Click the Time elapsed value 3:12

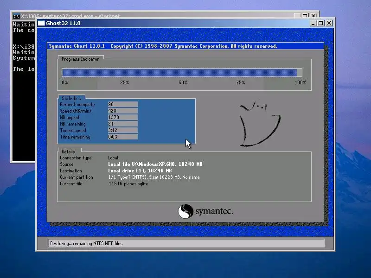(122, 130)
